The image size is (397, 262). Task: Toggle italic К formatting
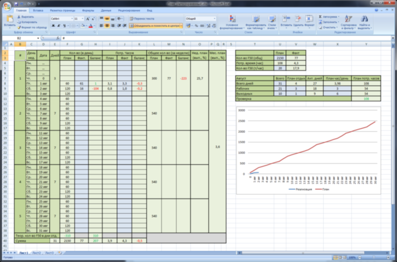(x=59, y=26)
